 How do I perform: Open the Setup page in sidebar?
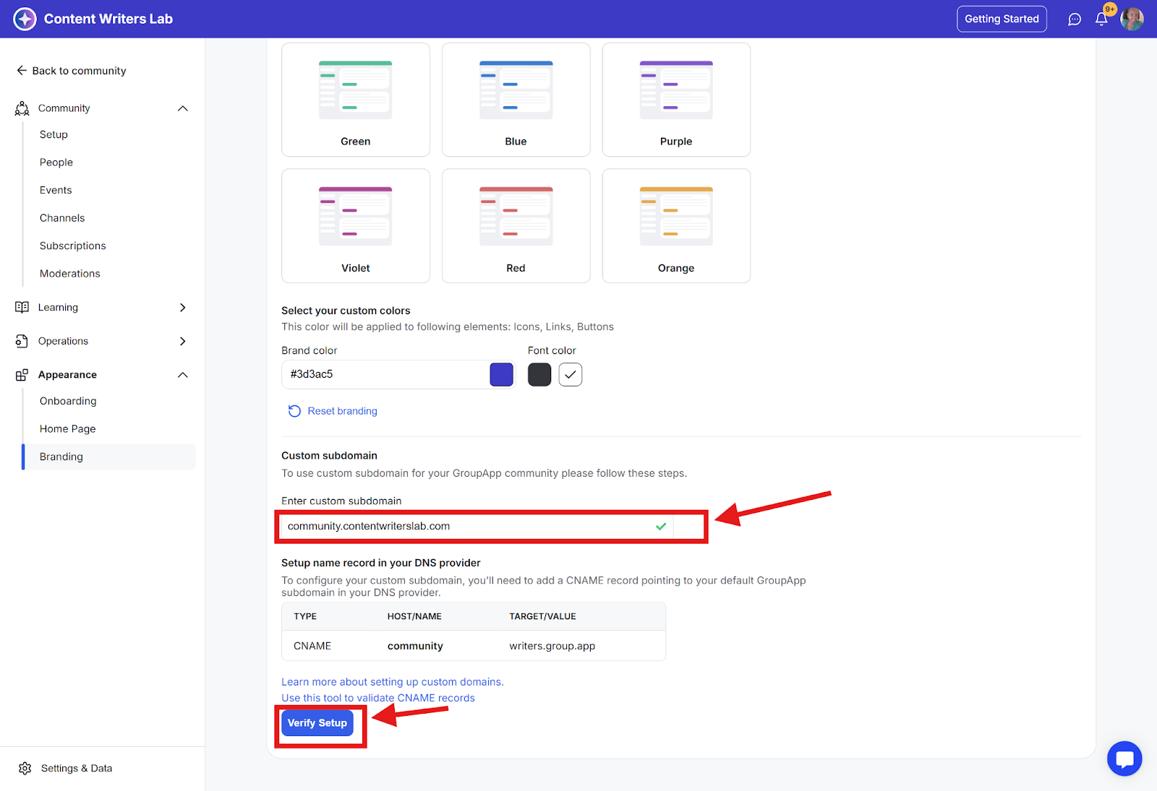54,134
